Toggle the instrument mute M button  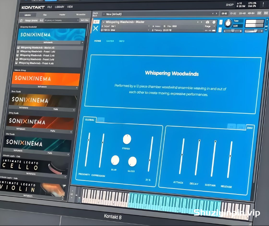click(220, 30)
